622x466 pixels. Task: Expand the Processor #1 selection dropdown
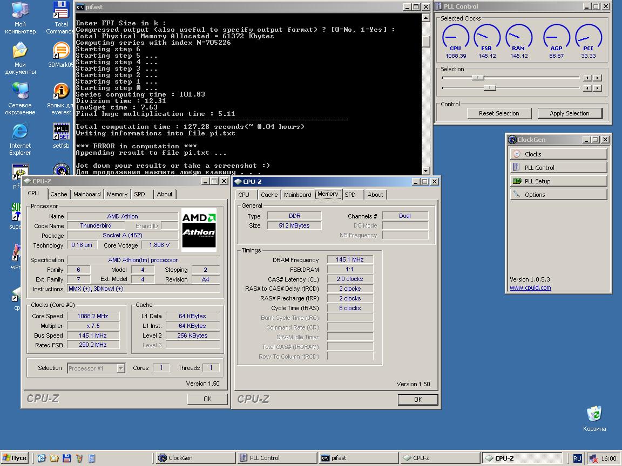(x=121, y=368)
